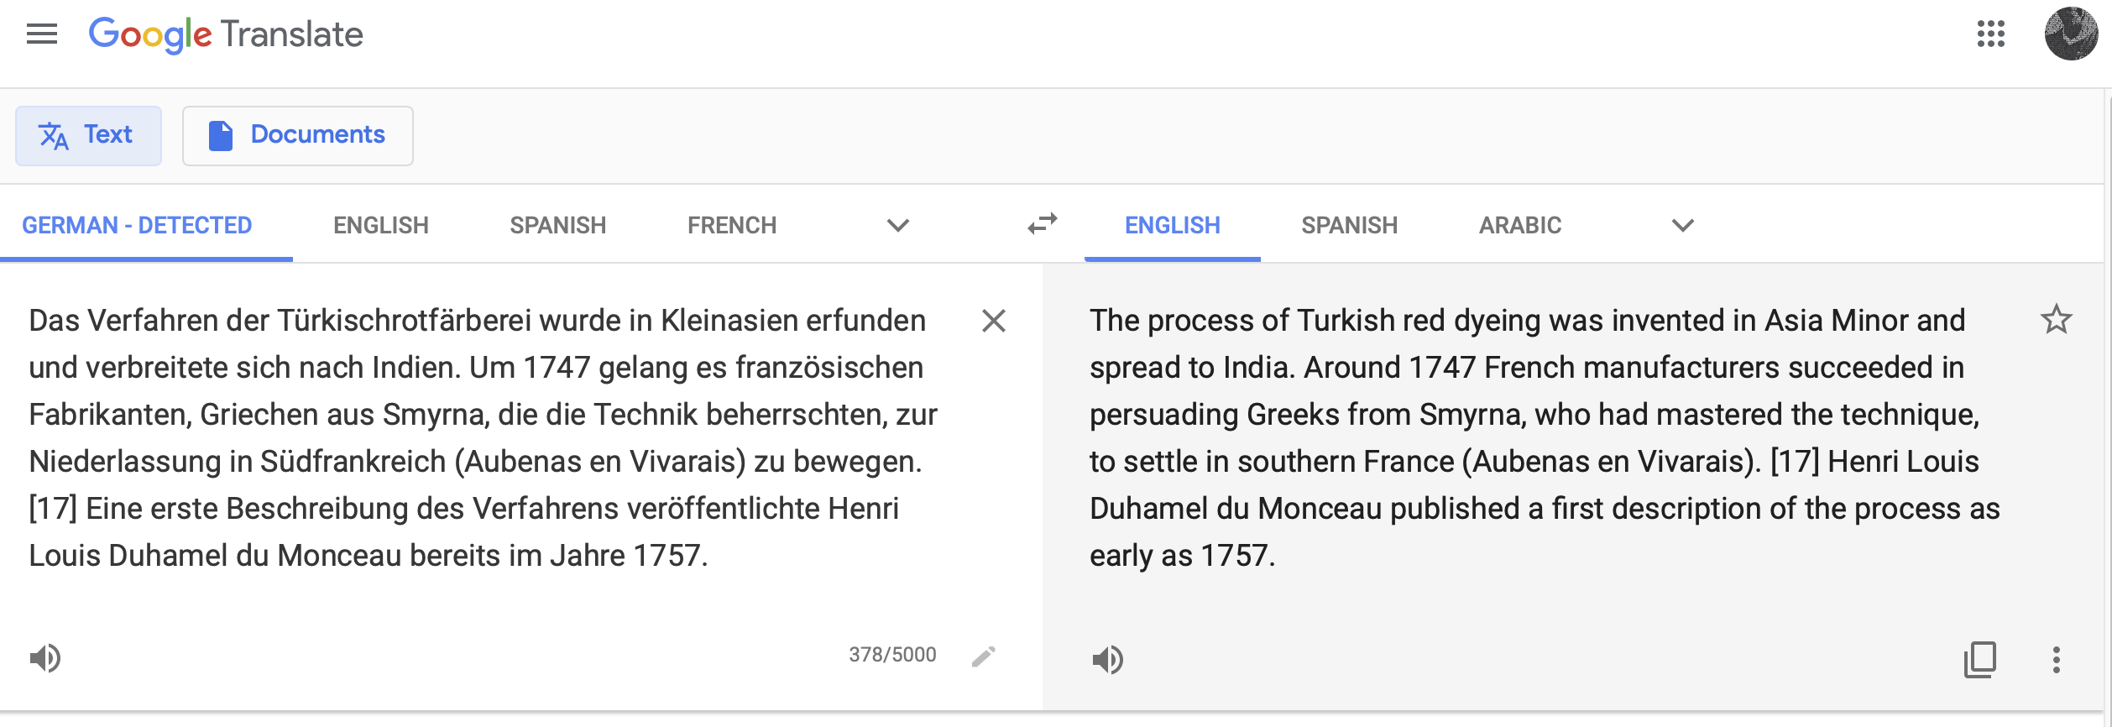
Task: Listen to the German source text
Action: [45, 658]
